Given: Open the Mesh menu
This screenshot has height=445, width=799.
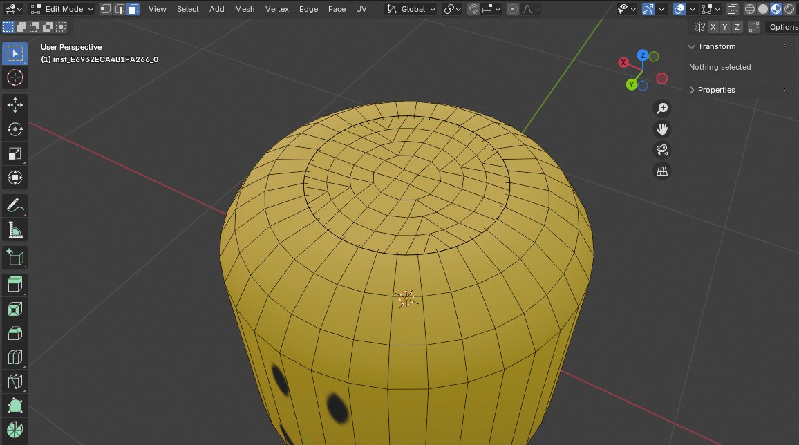Looking at the screenshot, I should point(245,9).
